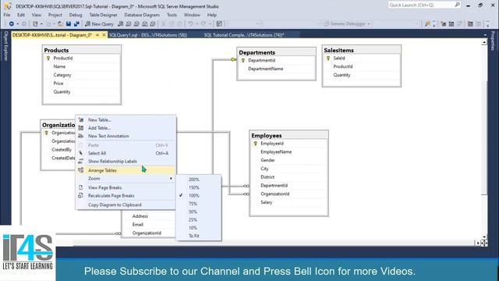Save the diagram with the Save icon
499x281 pixels.
(69, 24)
